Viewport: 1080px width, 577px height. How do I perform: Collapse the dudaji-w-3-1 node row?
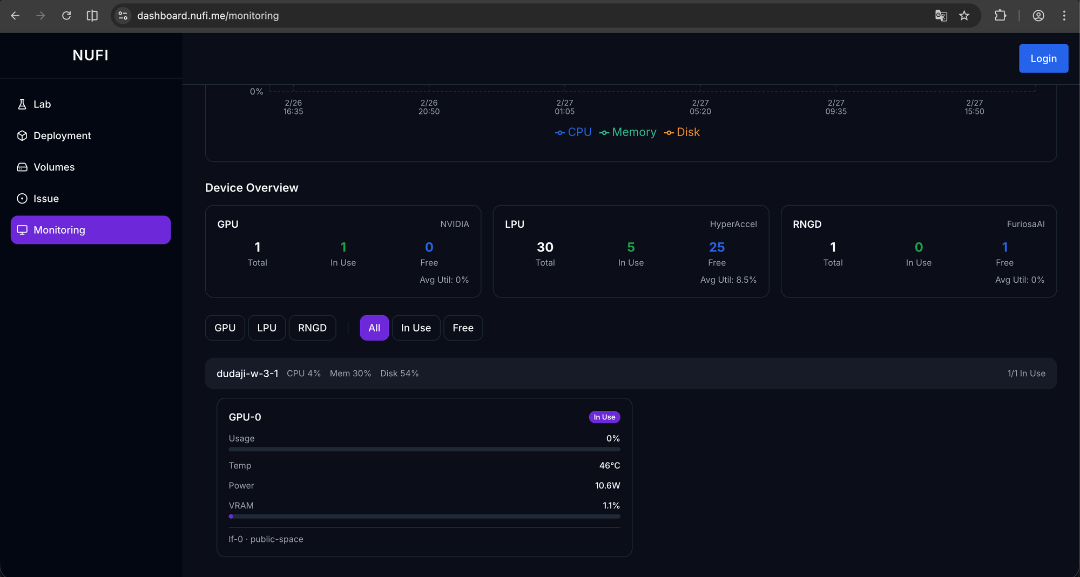point(630,374)
